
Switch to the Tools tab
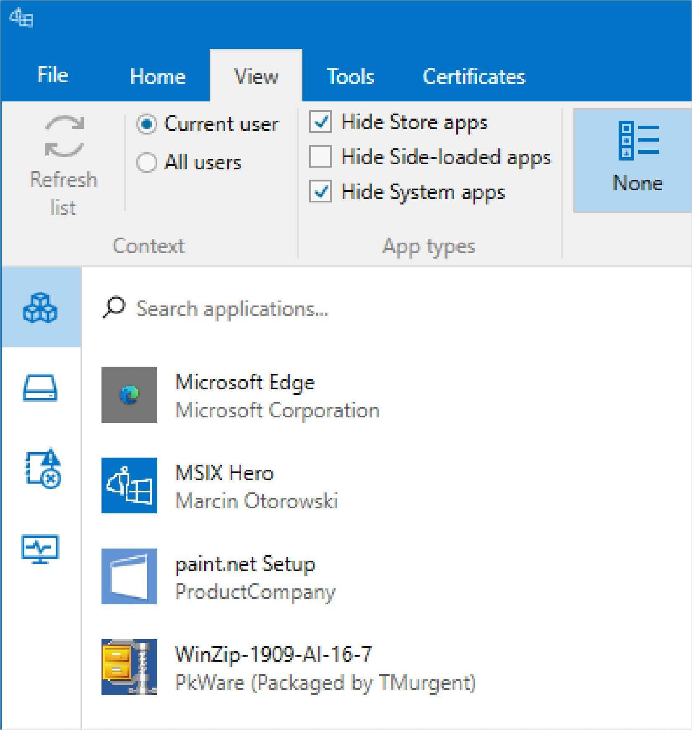pos(351,76)
